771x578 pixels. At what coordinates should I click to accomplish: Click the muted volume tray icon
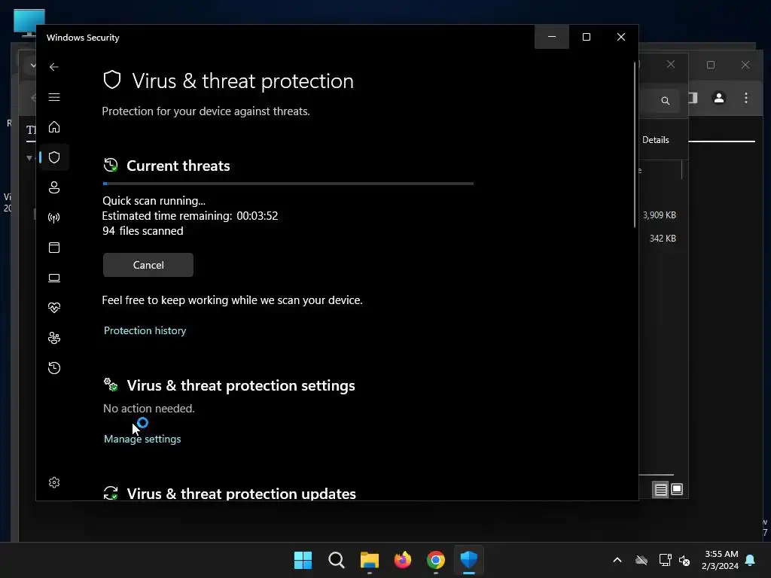684,560
